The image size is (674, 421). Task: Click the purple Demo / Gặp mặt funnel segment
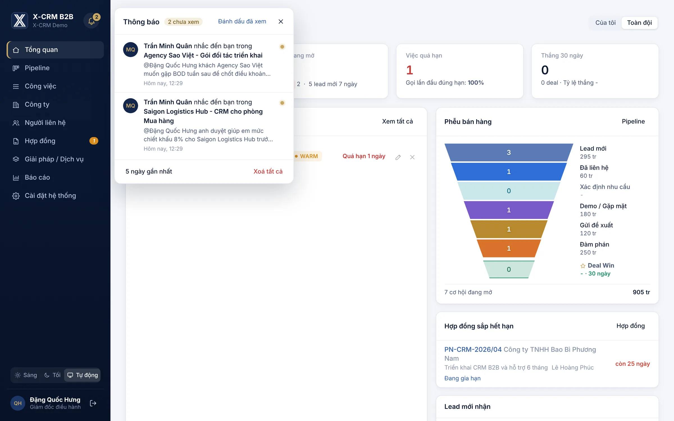click(x=509, y=210)
